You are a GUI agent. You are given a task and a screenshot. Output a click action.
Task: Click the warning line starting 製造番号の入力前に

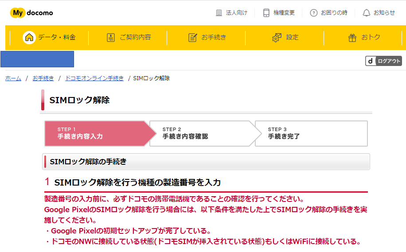(174, 199)
